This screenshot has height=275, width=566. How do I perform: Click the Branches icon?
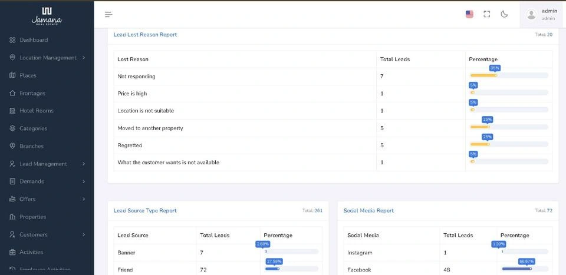(12, 146)
